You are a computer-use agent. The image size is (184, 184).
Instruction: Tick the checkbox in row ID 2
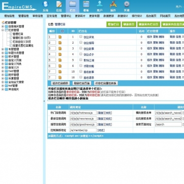pyautogui.click(x=81, y=42)
